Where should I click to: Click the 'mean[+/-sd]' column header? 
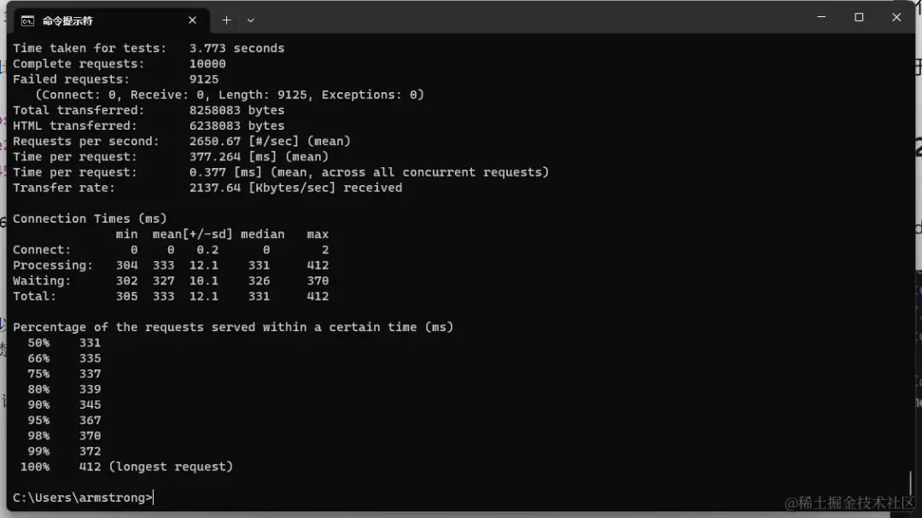click(192, 234)
